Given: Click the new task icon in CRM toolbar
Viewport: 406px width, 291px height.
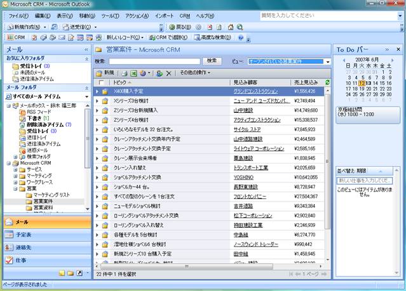Looking at the screenshot, I should (x=34, y=38).
